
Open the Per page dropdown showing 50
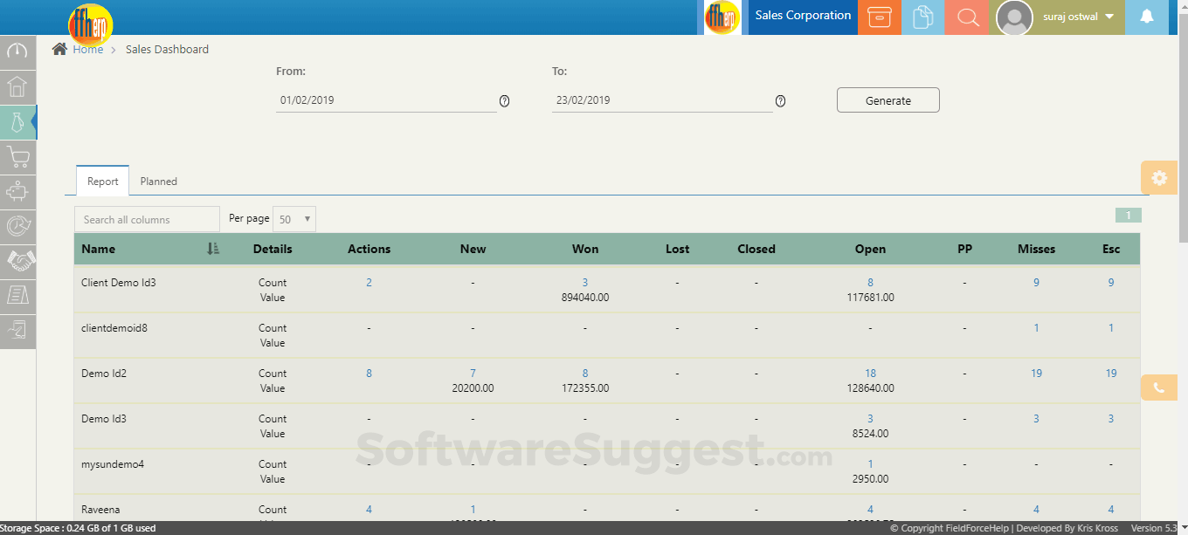click(x=294, y=218)
